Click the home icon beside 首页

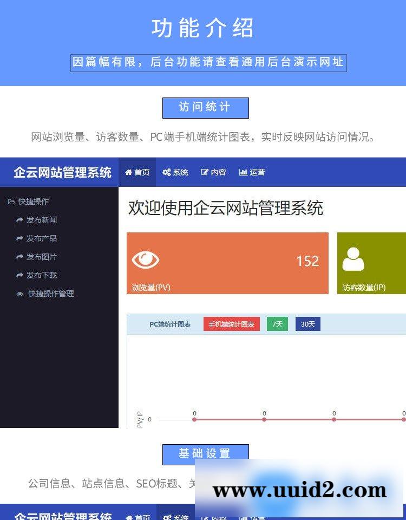(129, 172)
